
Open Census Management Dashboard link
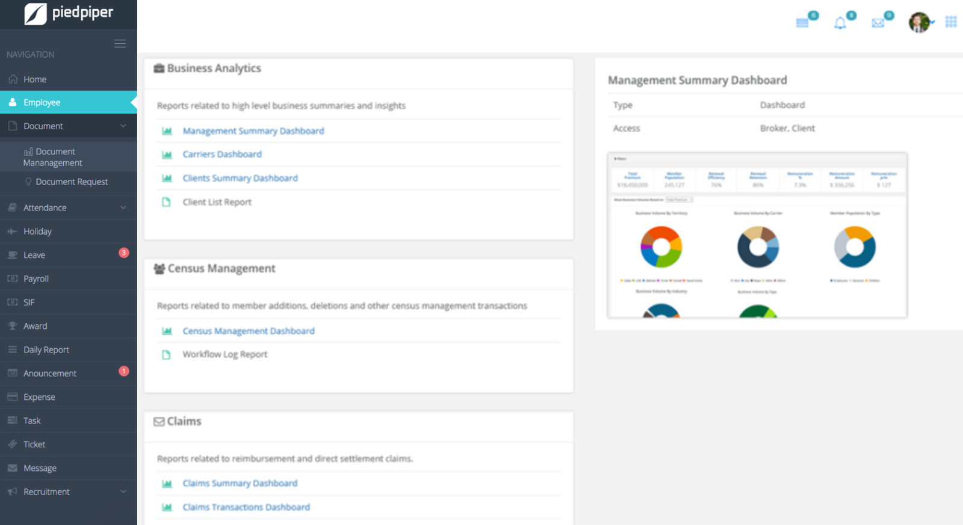[248, 331]
